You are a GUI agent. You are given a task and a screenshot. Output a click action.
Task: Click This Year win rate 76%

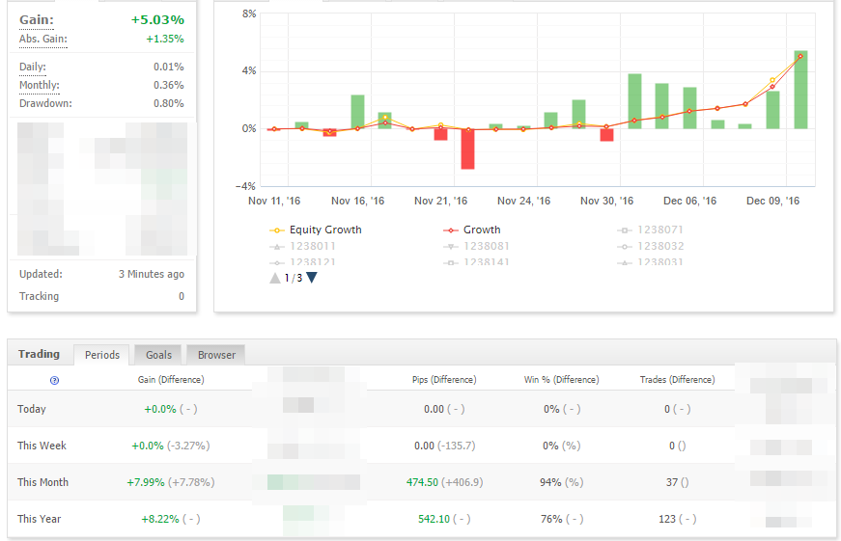551,519
